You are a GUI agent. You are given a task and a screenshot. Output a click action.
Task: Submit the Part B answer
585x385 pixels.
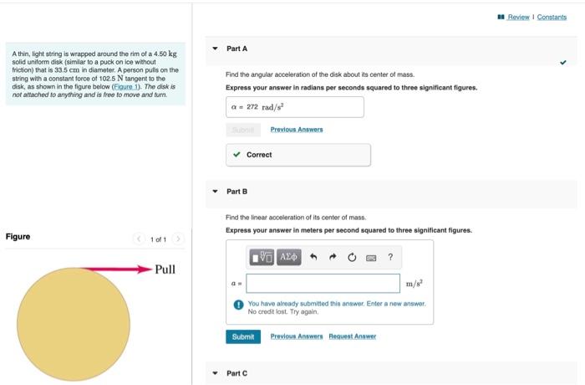click(243, 336)
